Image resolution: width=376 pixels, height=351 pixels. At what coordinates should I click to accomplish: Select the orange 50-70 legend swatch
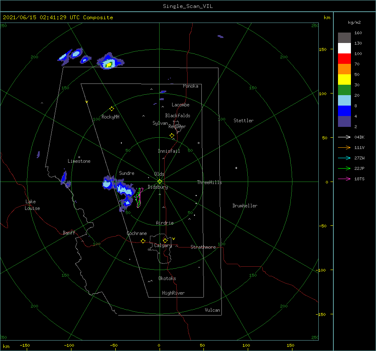344,69
